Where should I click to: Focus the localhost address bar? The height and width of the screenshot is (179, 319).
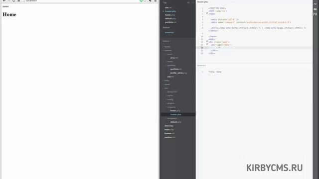click(81, 1)
